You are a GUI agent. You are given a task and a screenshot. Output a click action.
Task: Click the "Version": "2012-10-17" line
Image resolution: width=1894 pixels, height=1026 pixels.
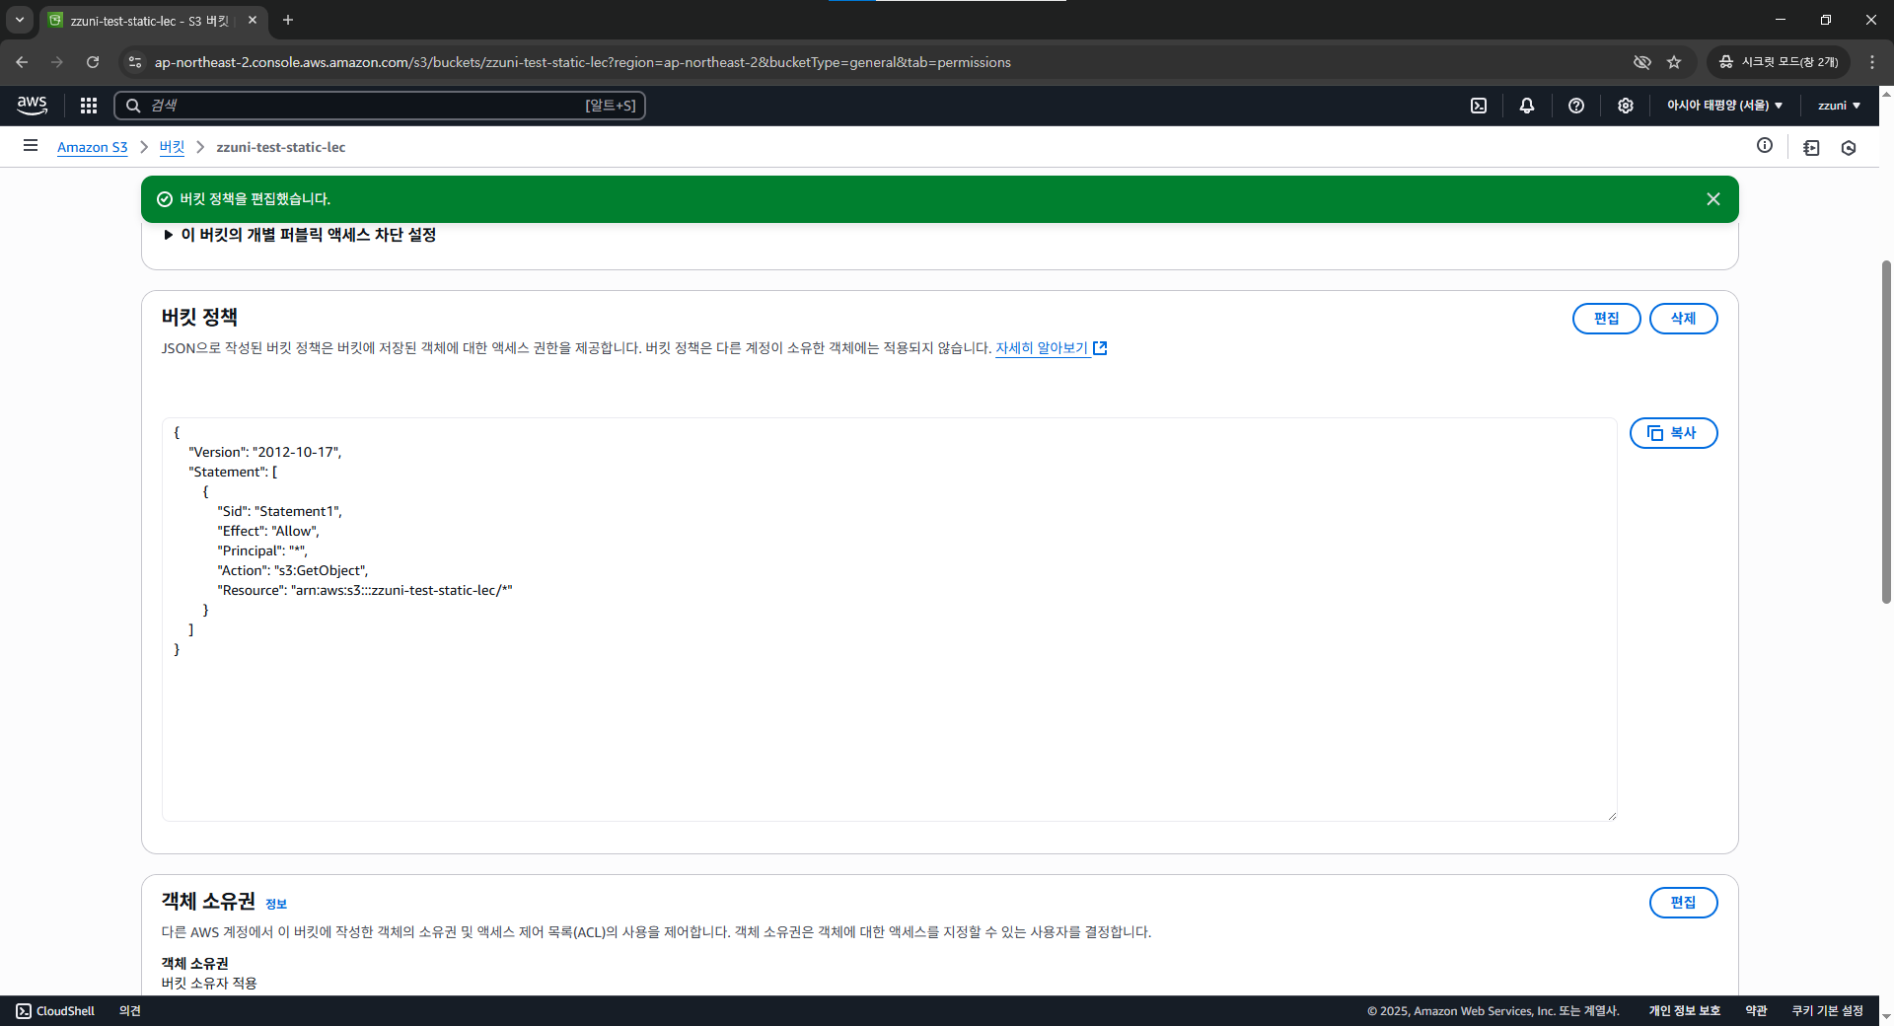(265, 452)
